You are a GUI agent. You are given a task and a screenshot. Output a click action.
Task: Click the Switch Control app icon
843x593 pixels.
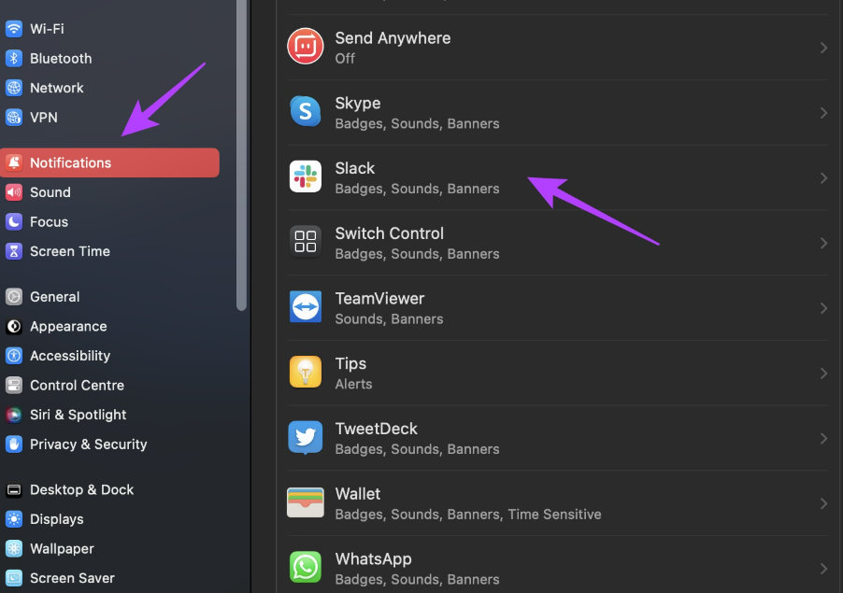point(306,241)
